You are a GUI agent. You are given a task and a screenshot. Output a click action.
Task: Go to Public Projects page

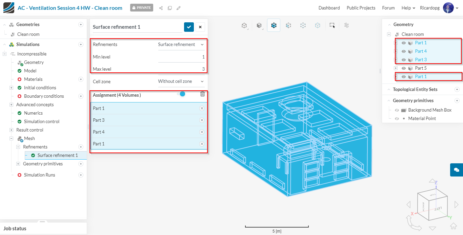click(x=361, y=8)
